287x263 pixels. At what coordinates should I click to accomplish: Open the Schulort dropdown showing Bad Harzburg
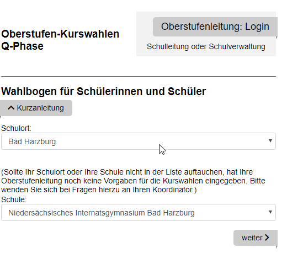coord(139,141)
